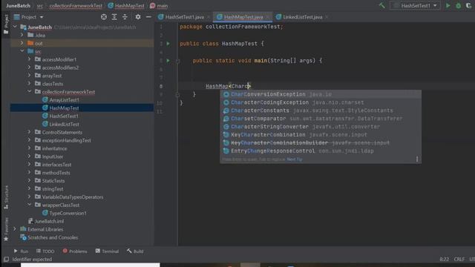Viewport: 475px width, 267px height.
Task: Expand the arrayTest package
Action: (29, 76)
